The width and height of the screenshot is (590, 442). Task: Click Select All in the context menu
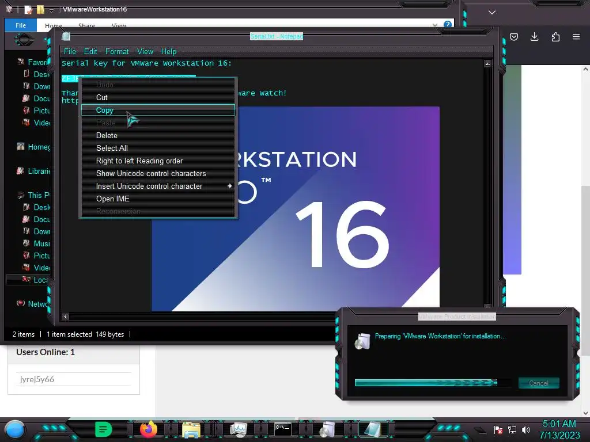(158, 148)
